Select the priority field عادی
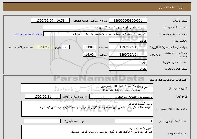The width and height of the screenshot is (197, 139). pos(128,41)
